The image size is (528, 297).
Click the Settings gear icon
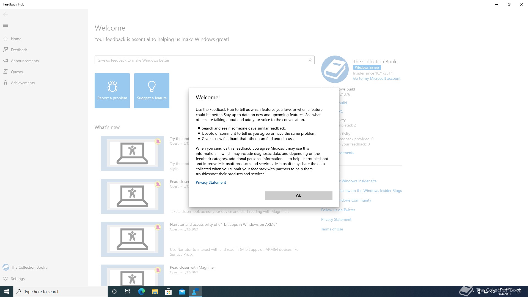pos(5,279)
